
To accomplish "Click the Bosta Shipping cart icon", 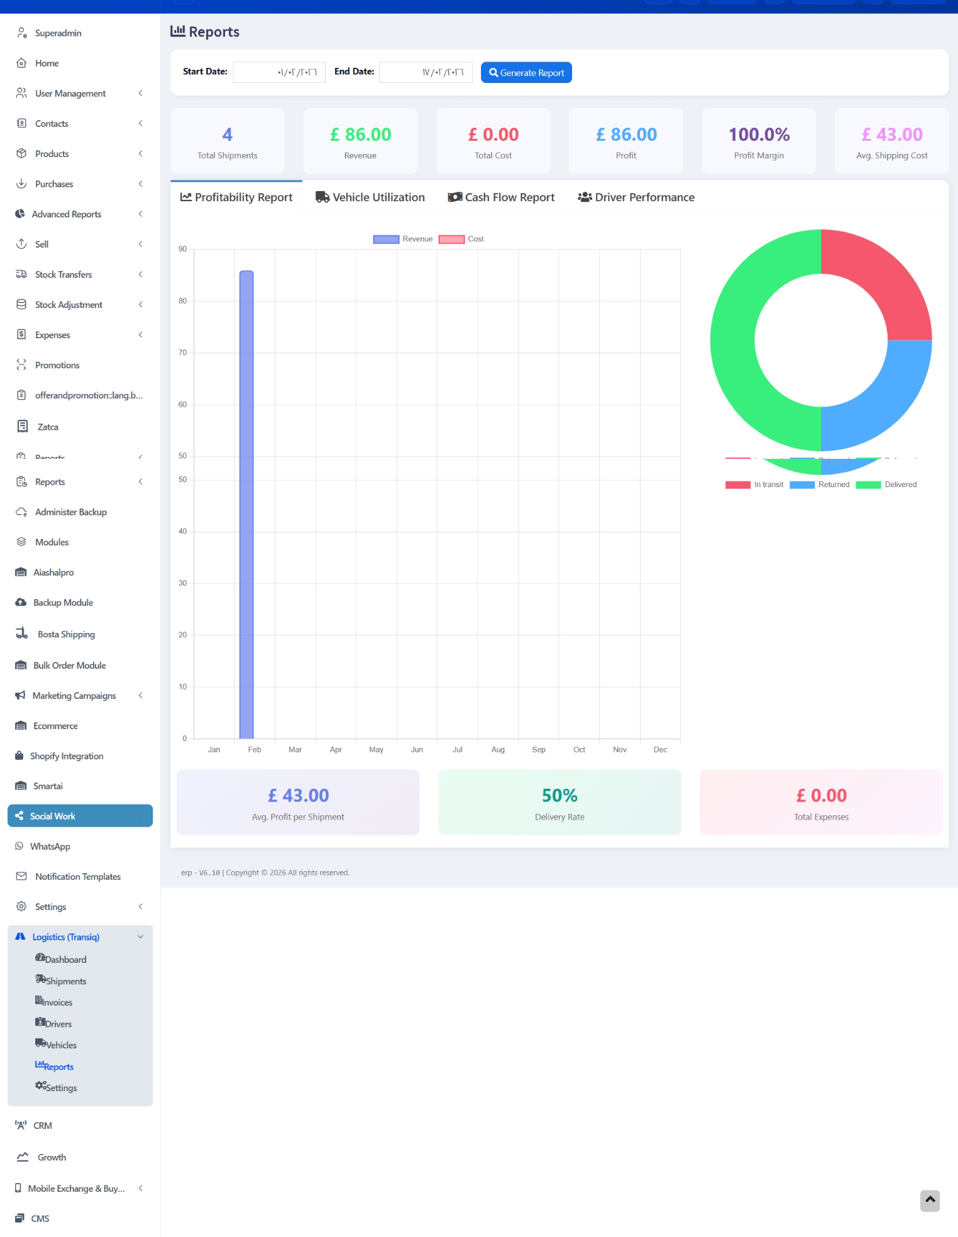I will (22, 634).
